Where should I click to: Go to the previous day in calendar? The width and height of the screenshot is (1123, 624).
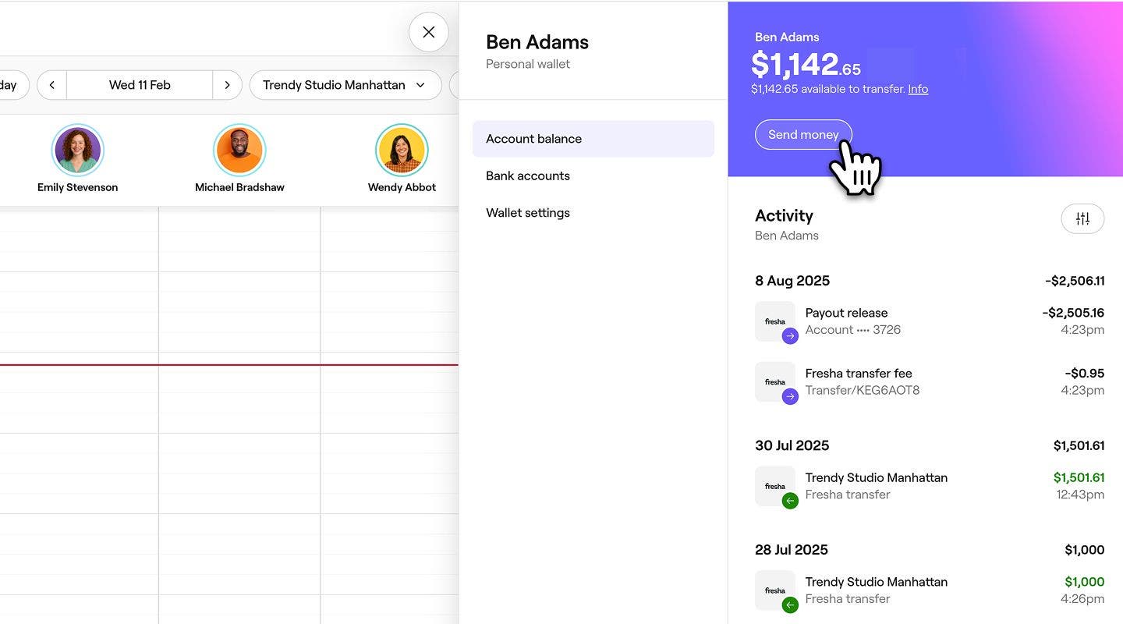coord(51,85)
